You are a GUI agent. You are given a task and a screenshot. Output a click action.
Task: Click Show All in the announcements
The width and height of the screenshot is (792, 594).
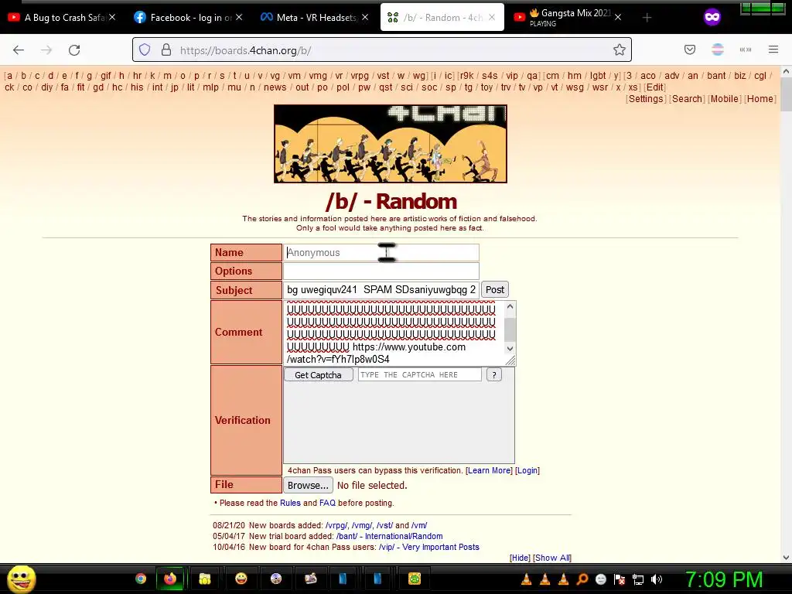coord(552,558)
